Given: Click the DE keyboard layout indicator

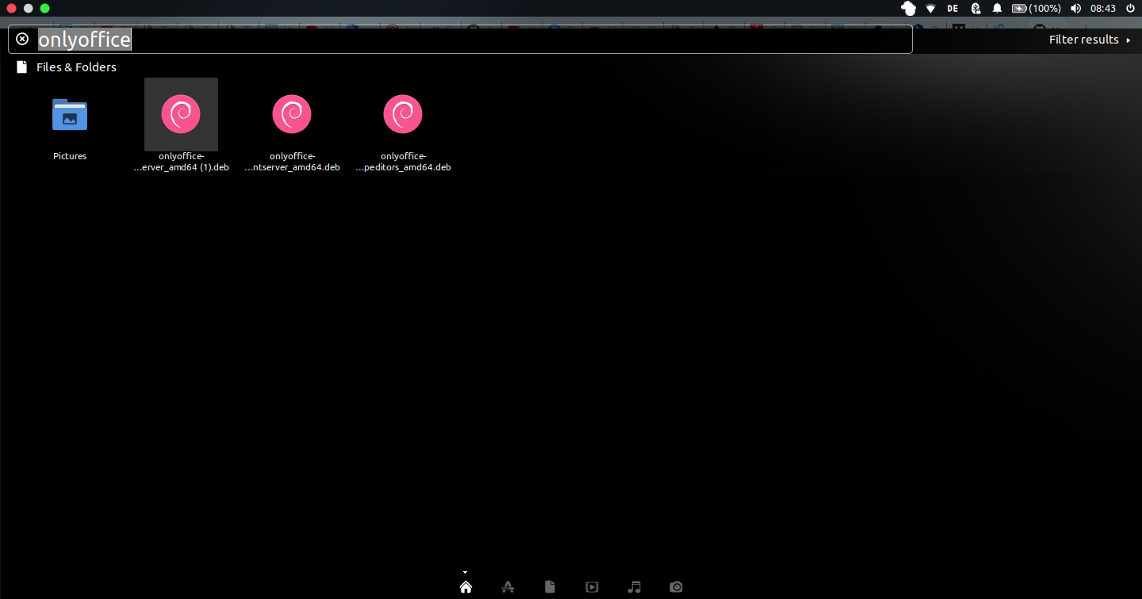Looking at the screenshot, I should 952,9.
